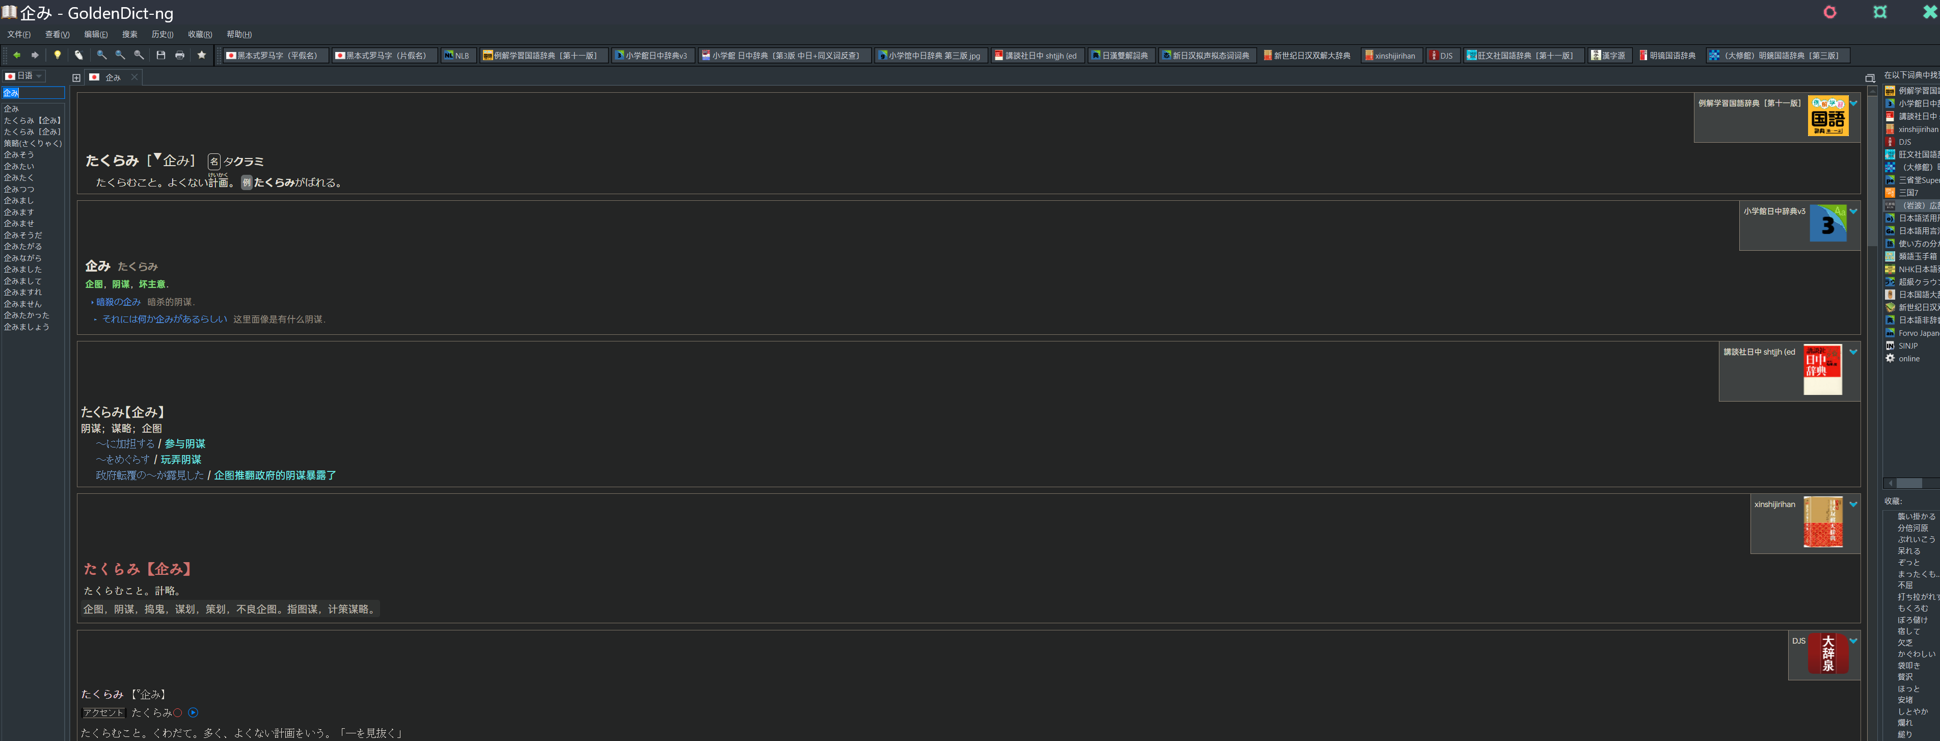Follow the ～に加担する link

tap(125, 443)
